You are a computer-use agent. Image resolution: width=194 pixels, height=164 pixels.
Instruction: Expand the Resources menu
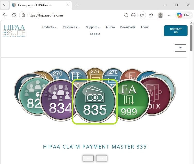[x=71, y=27]
